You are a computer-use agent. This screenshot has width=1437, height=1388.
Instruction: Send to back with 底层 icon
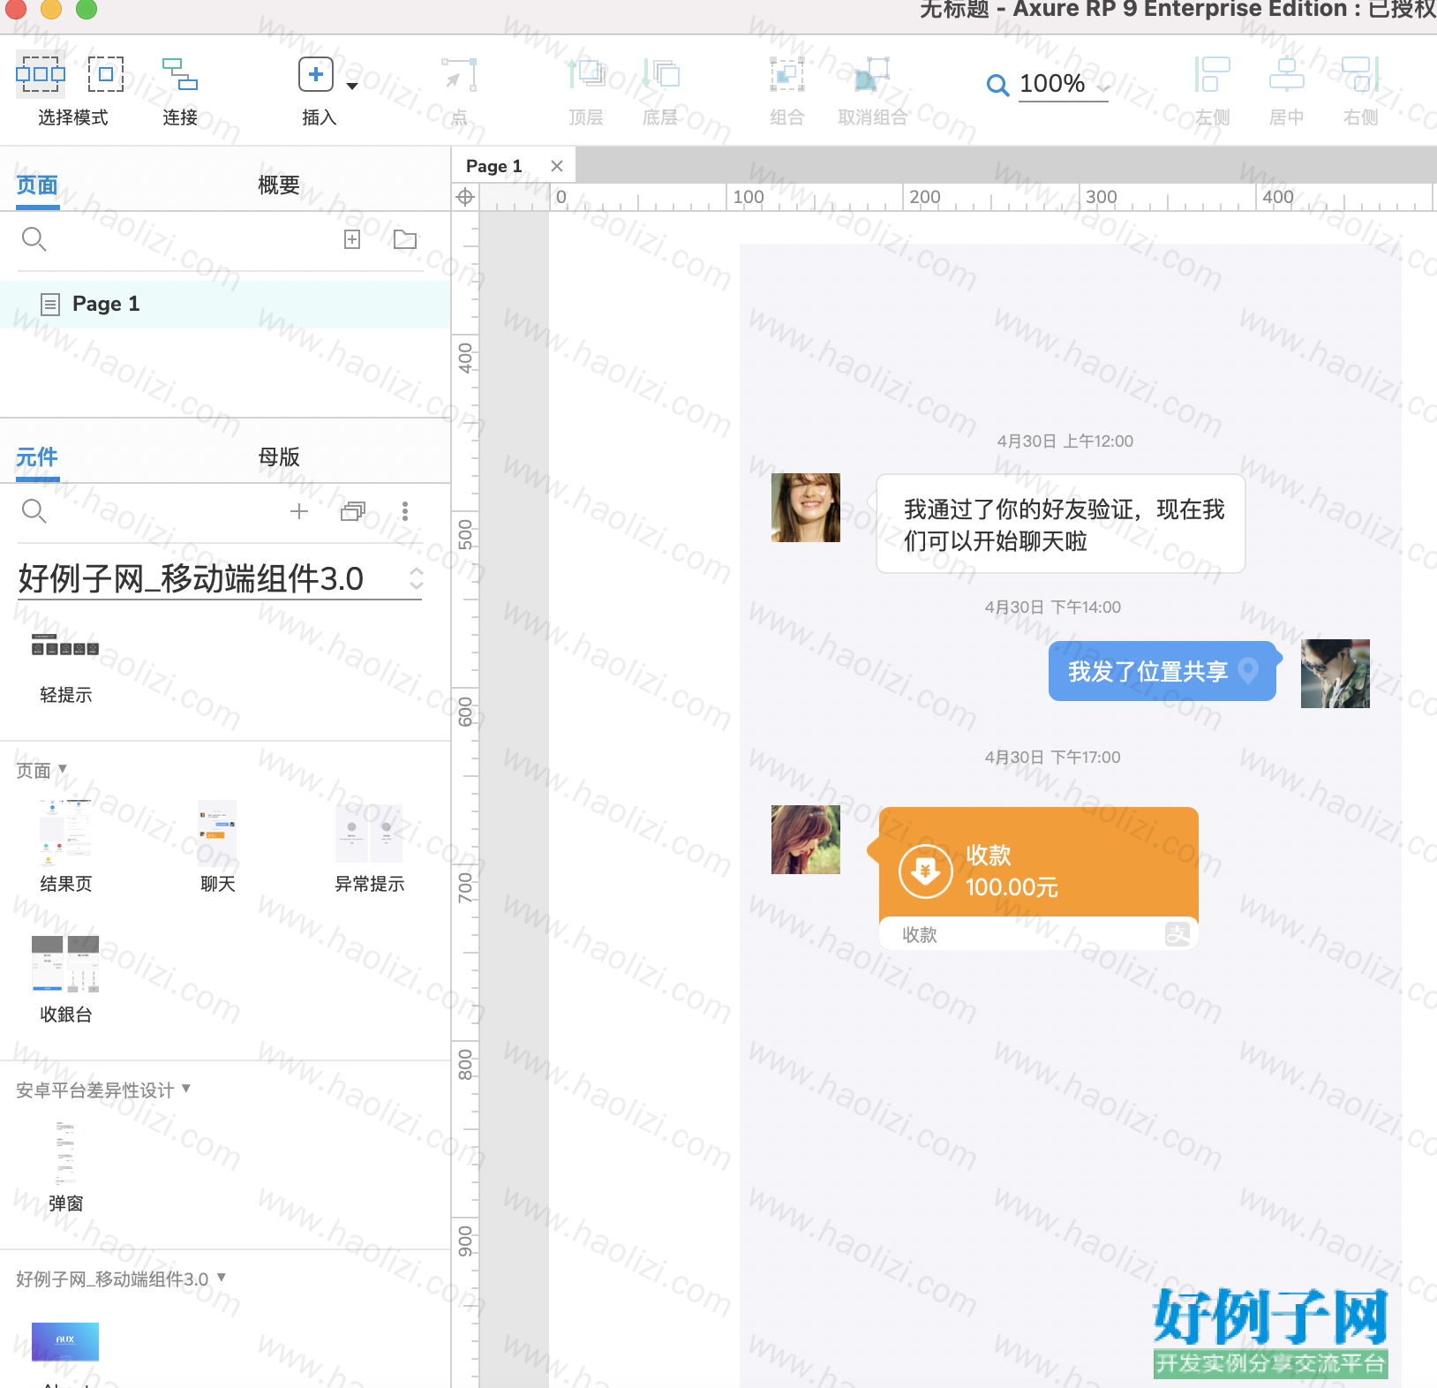[660, 74]
